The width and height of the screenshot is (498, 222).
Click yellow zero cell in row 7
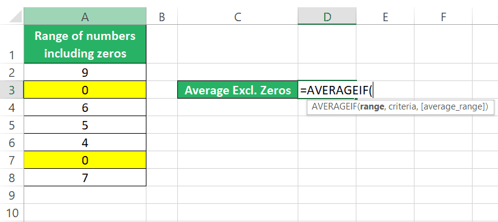click(85, 160)
